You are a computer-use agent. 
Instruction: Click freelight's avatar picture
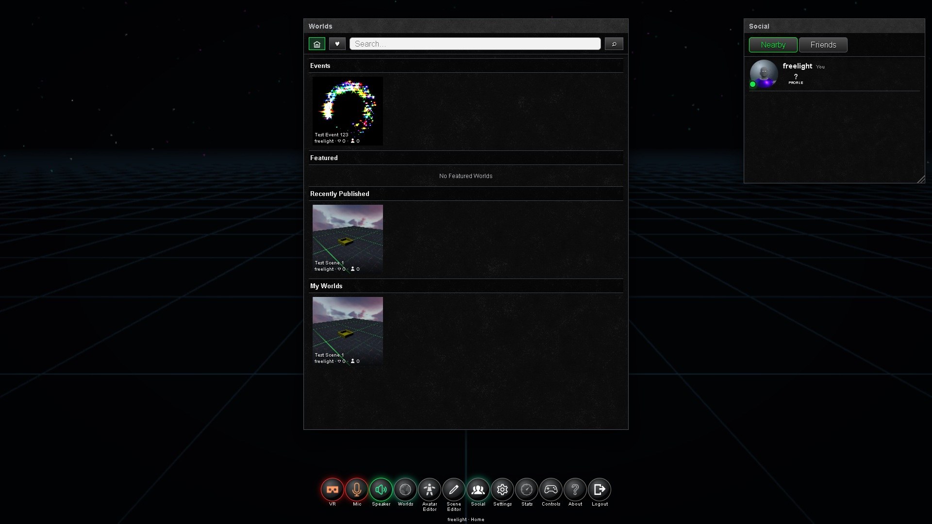764,74
